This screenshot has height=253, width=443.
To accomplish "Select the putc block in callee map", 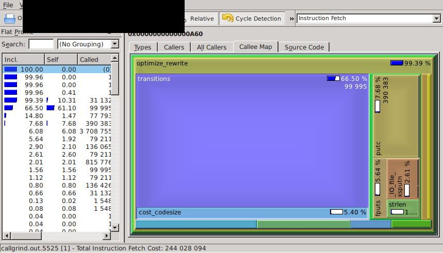I will (x=396, y=116).
